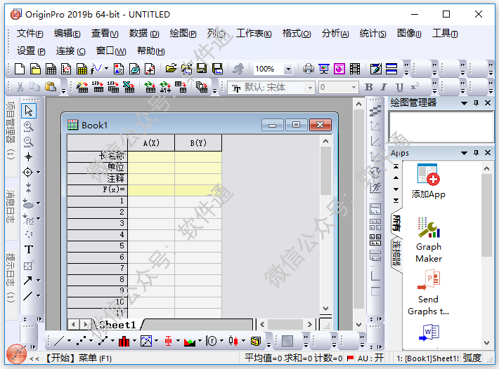This screenshot has width=499, height=369.
Task: Open a project with the folder icon
Action: pos(171,69)
